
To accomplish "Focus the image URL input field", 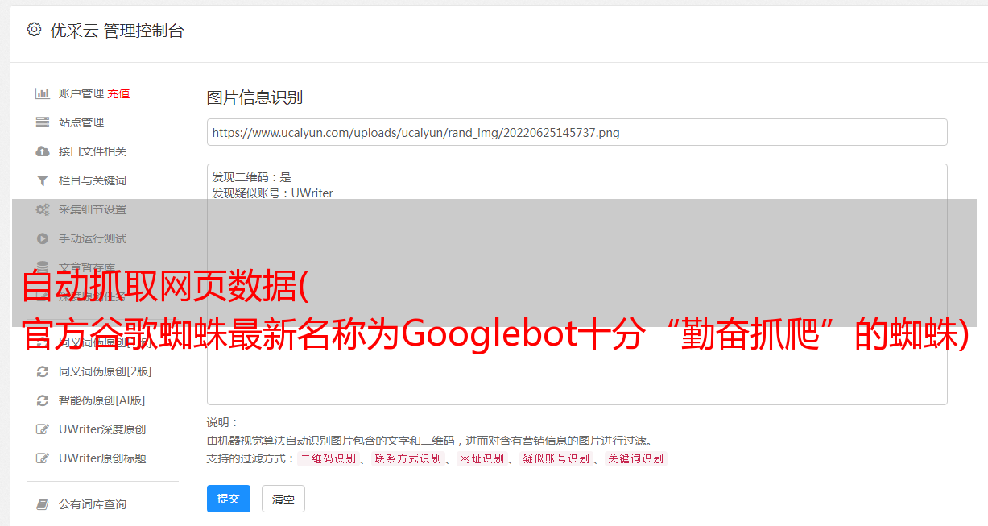I will 577,132.
